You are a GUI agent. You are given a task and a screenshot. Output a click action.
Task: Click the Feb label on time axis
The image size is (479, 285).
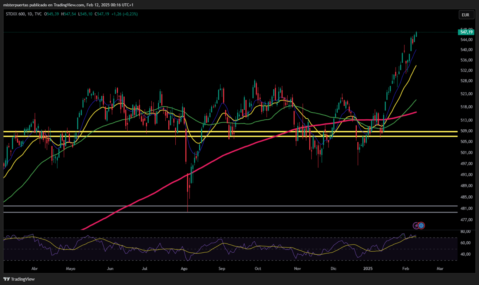click(405, 268)
